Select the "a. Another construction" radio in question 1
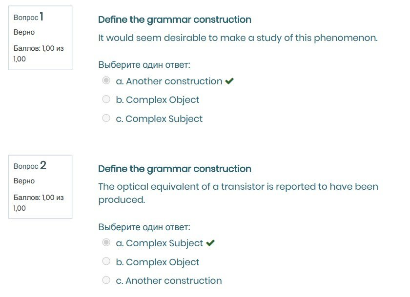This screenshot has height=297, width=410. [x=106, y=81]
